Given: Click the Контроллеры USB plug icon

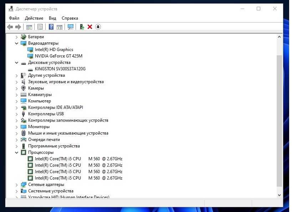Looking at the screenshot, I should [x=24, y=114].
